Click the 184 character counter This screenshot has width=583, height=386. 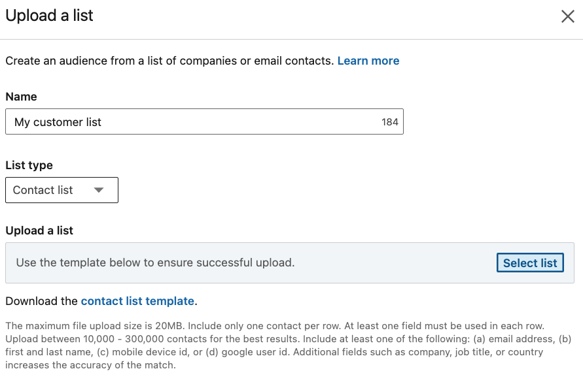390,122
